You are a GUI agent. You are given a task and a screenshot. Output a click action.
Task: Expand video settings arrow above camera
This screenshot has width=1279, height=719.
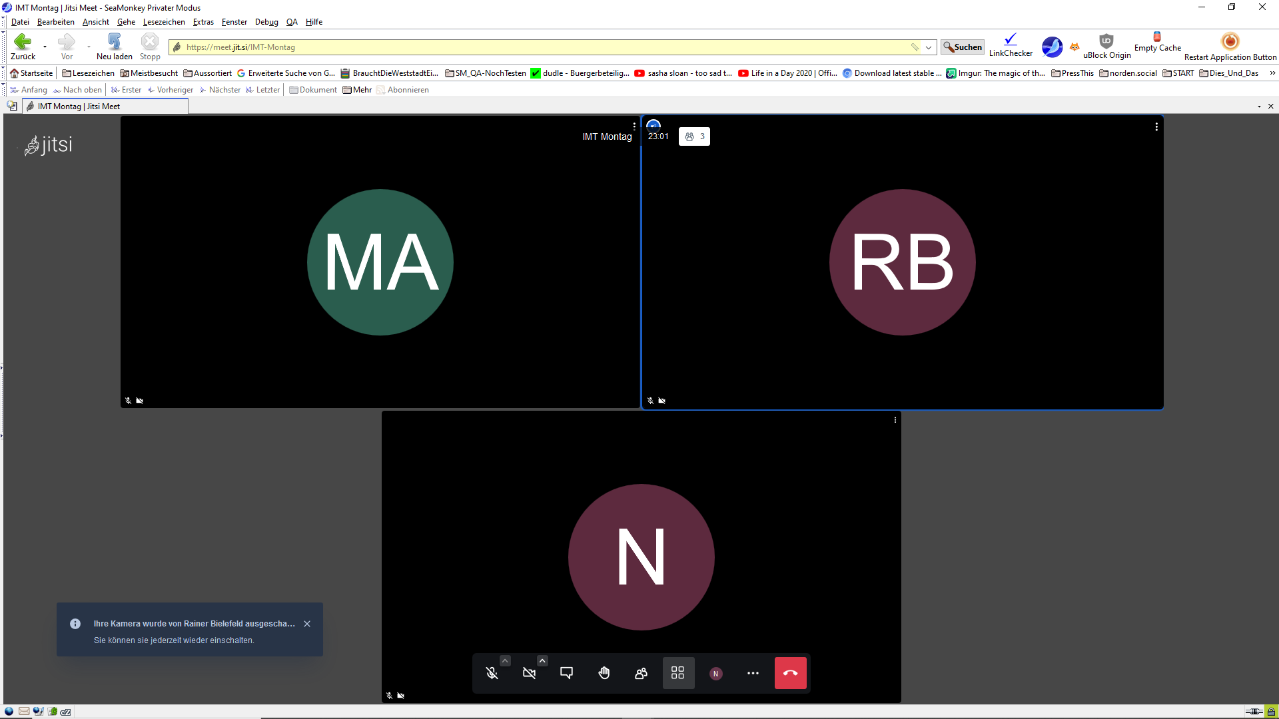(x=542, y=660)
